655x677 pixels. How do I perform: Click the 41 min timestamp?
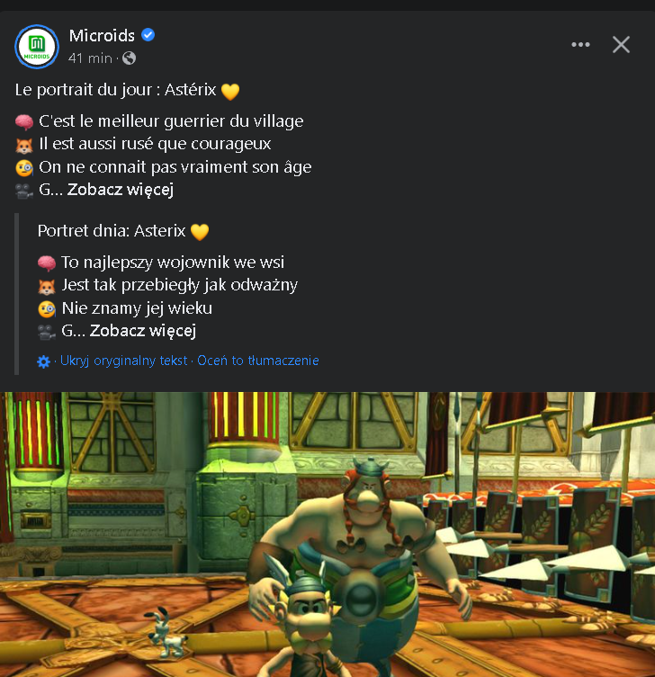click(x=90, y=58)
